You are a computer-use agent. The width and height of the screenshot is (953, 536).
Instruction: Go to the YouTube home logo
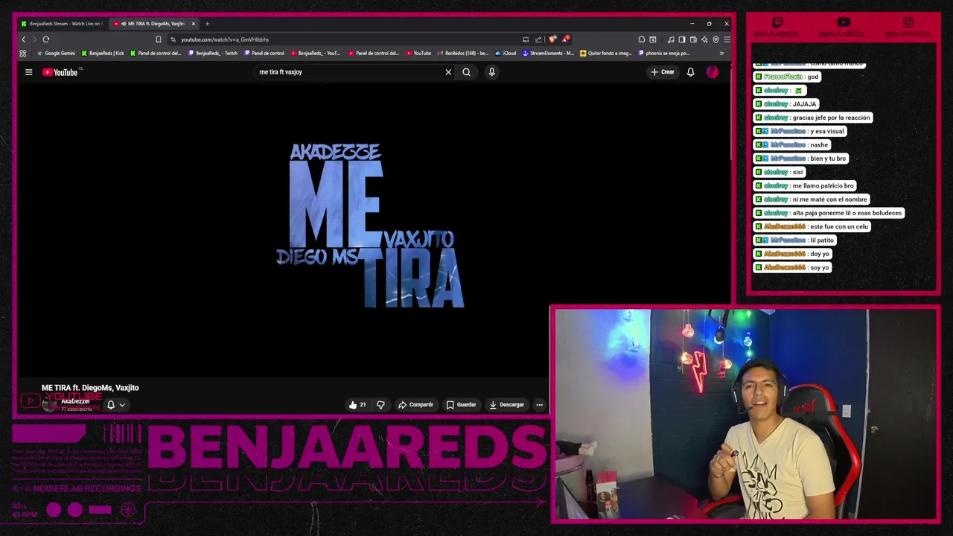(x=60, y=72)
